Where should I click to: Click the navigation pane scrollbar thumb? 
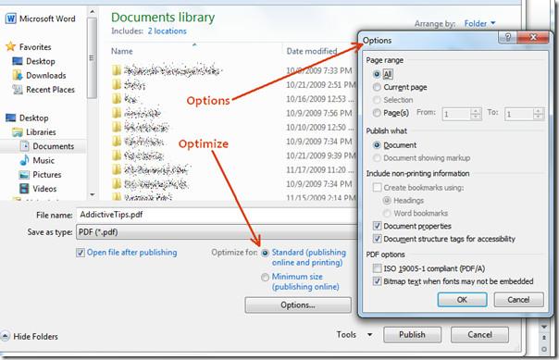[x=93, y=57]
